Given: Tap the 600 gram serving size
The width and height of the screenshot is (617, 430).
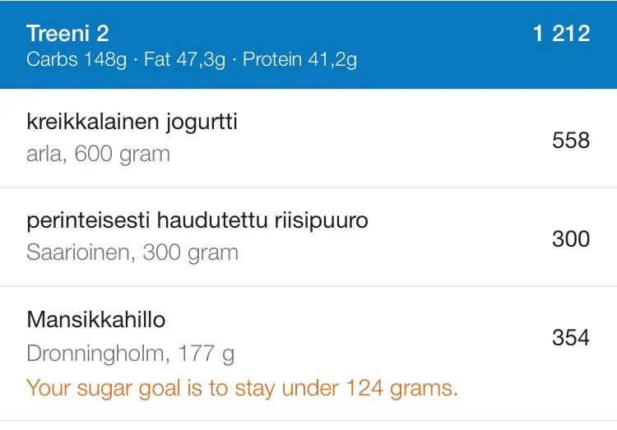Looking at the screenshot, I should [x=122, y=154].
